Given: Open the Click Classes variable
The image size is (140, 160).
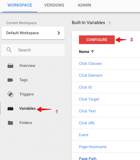Looking at the screenshot, I should (90, 64).
